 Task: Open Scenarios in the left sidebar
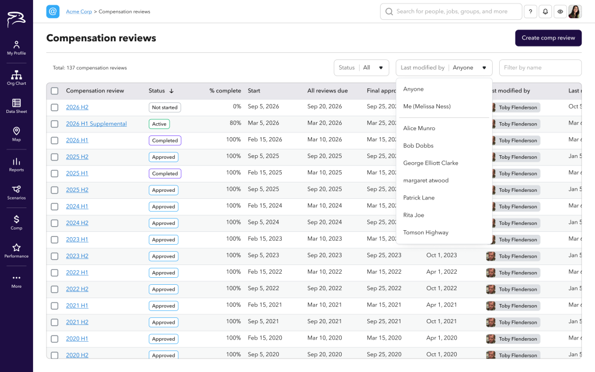pyautogui.click(x=16, y=192)
